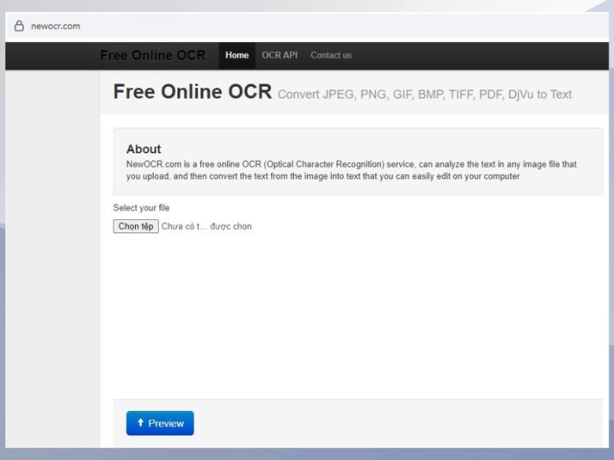
Task: Select the Home navigation tab
Action: [x=237, y=55]
